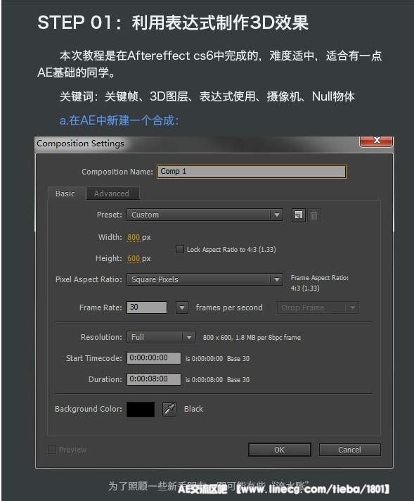The height and width of the screenshot is (501, 414).
Task: Click the Frame Rate input field
Action: pos(147,307)
